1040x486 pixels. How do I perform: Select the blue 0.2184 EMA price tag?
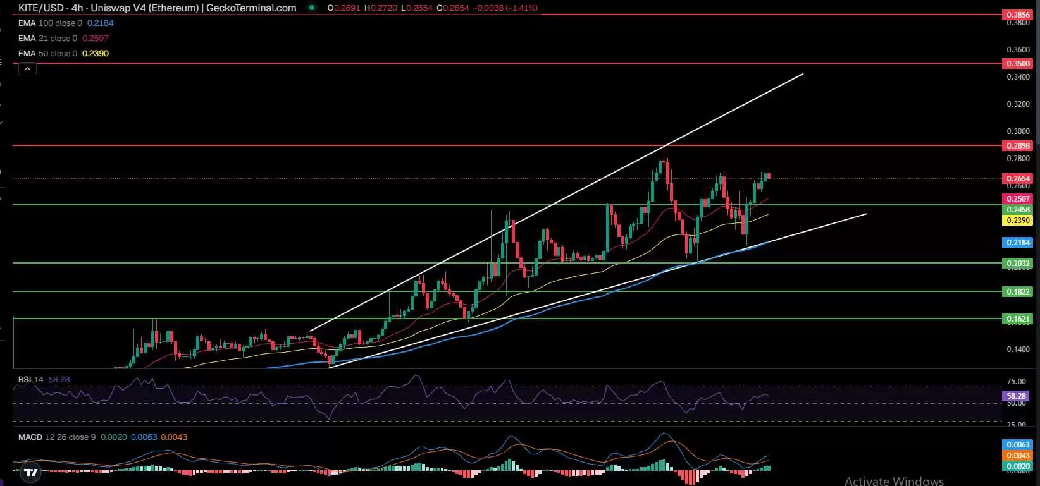1017,242
